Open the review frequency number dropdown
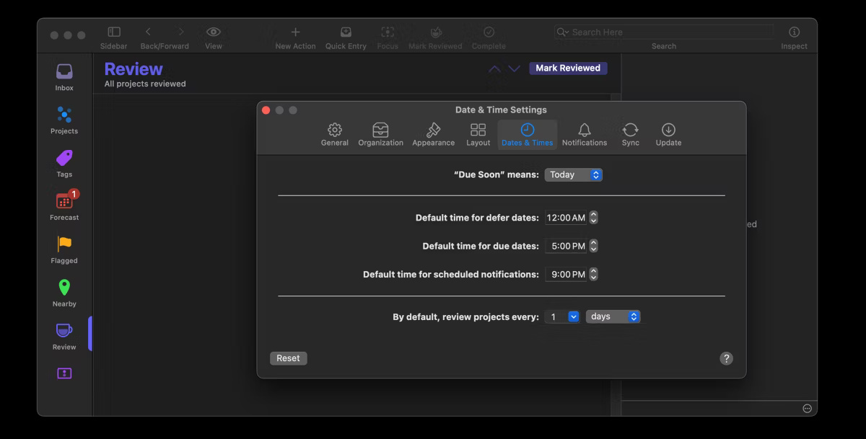The width and height of the screenshot is (866, 439). [561, 316]
